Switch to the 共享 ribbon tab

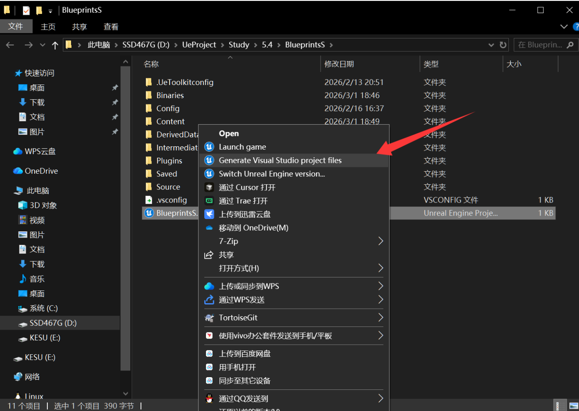80,27
